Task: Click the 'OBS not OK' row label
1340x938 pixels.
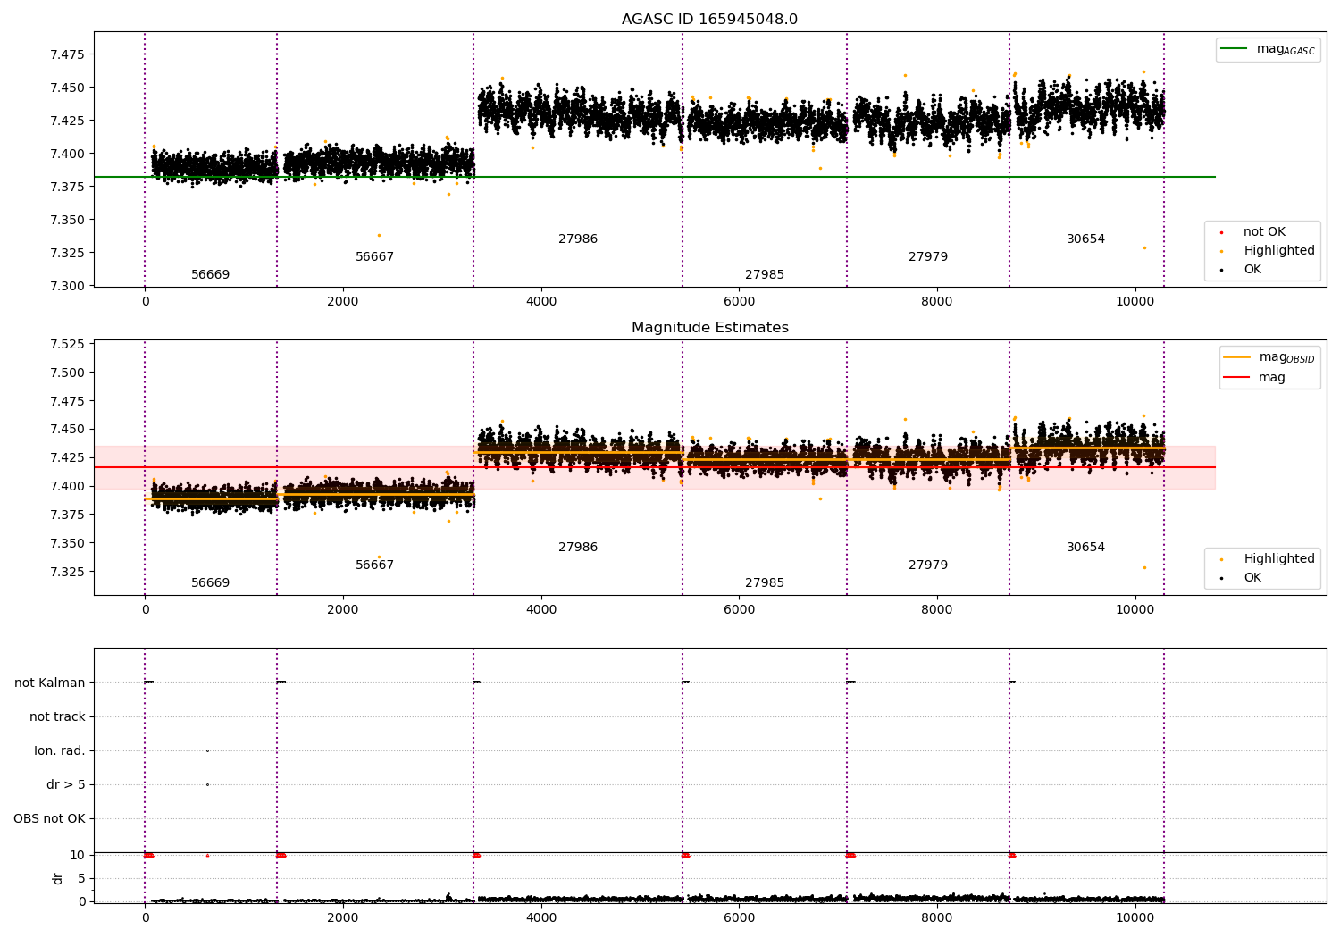Action: coord(49,819)
